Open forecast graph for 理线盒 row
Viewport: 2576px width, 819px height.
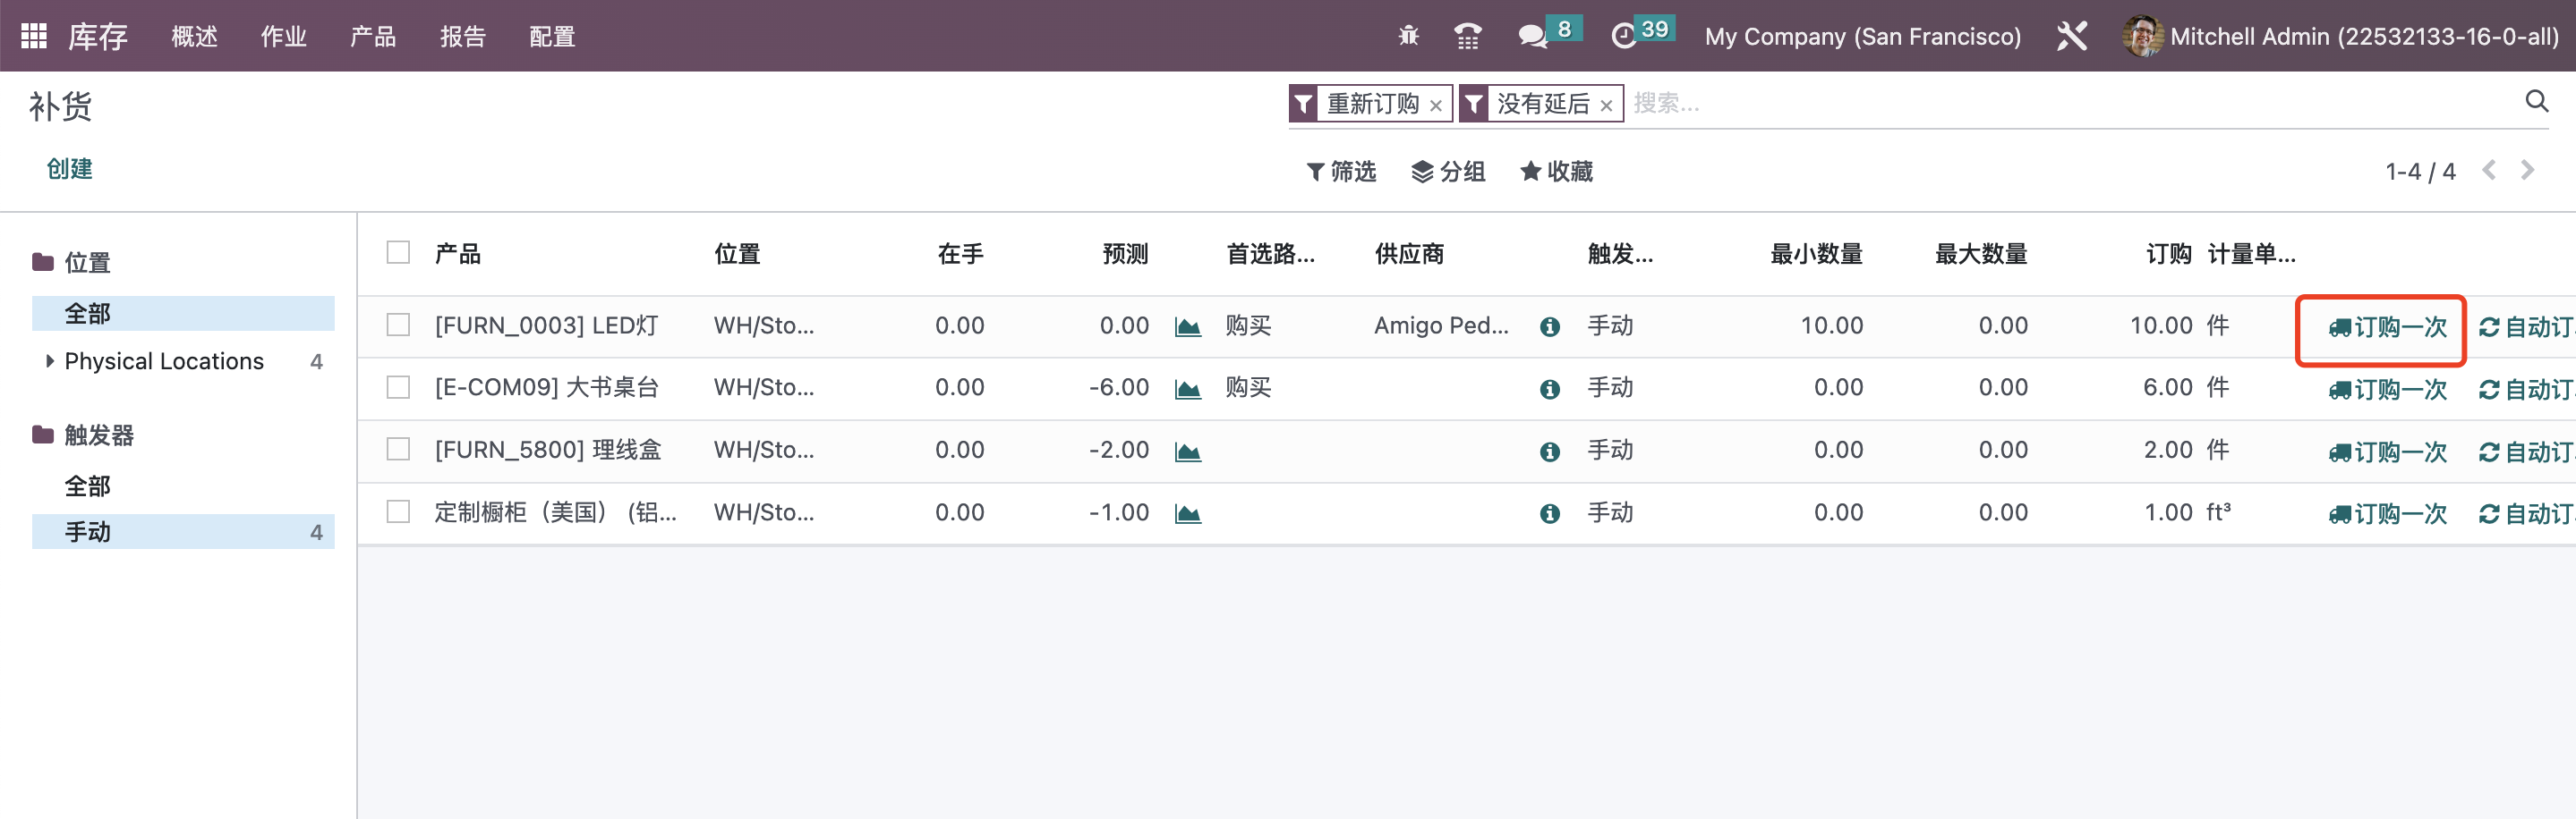(1187, 452)
